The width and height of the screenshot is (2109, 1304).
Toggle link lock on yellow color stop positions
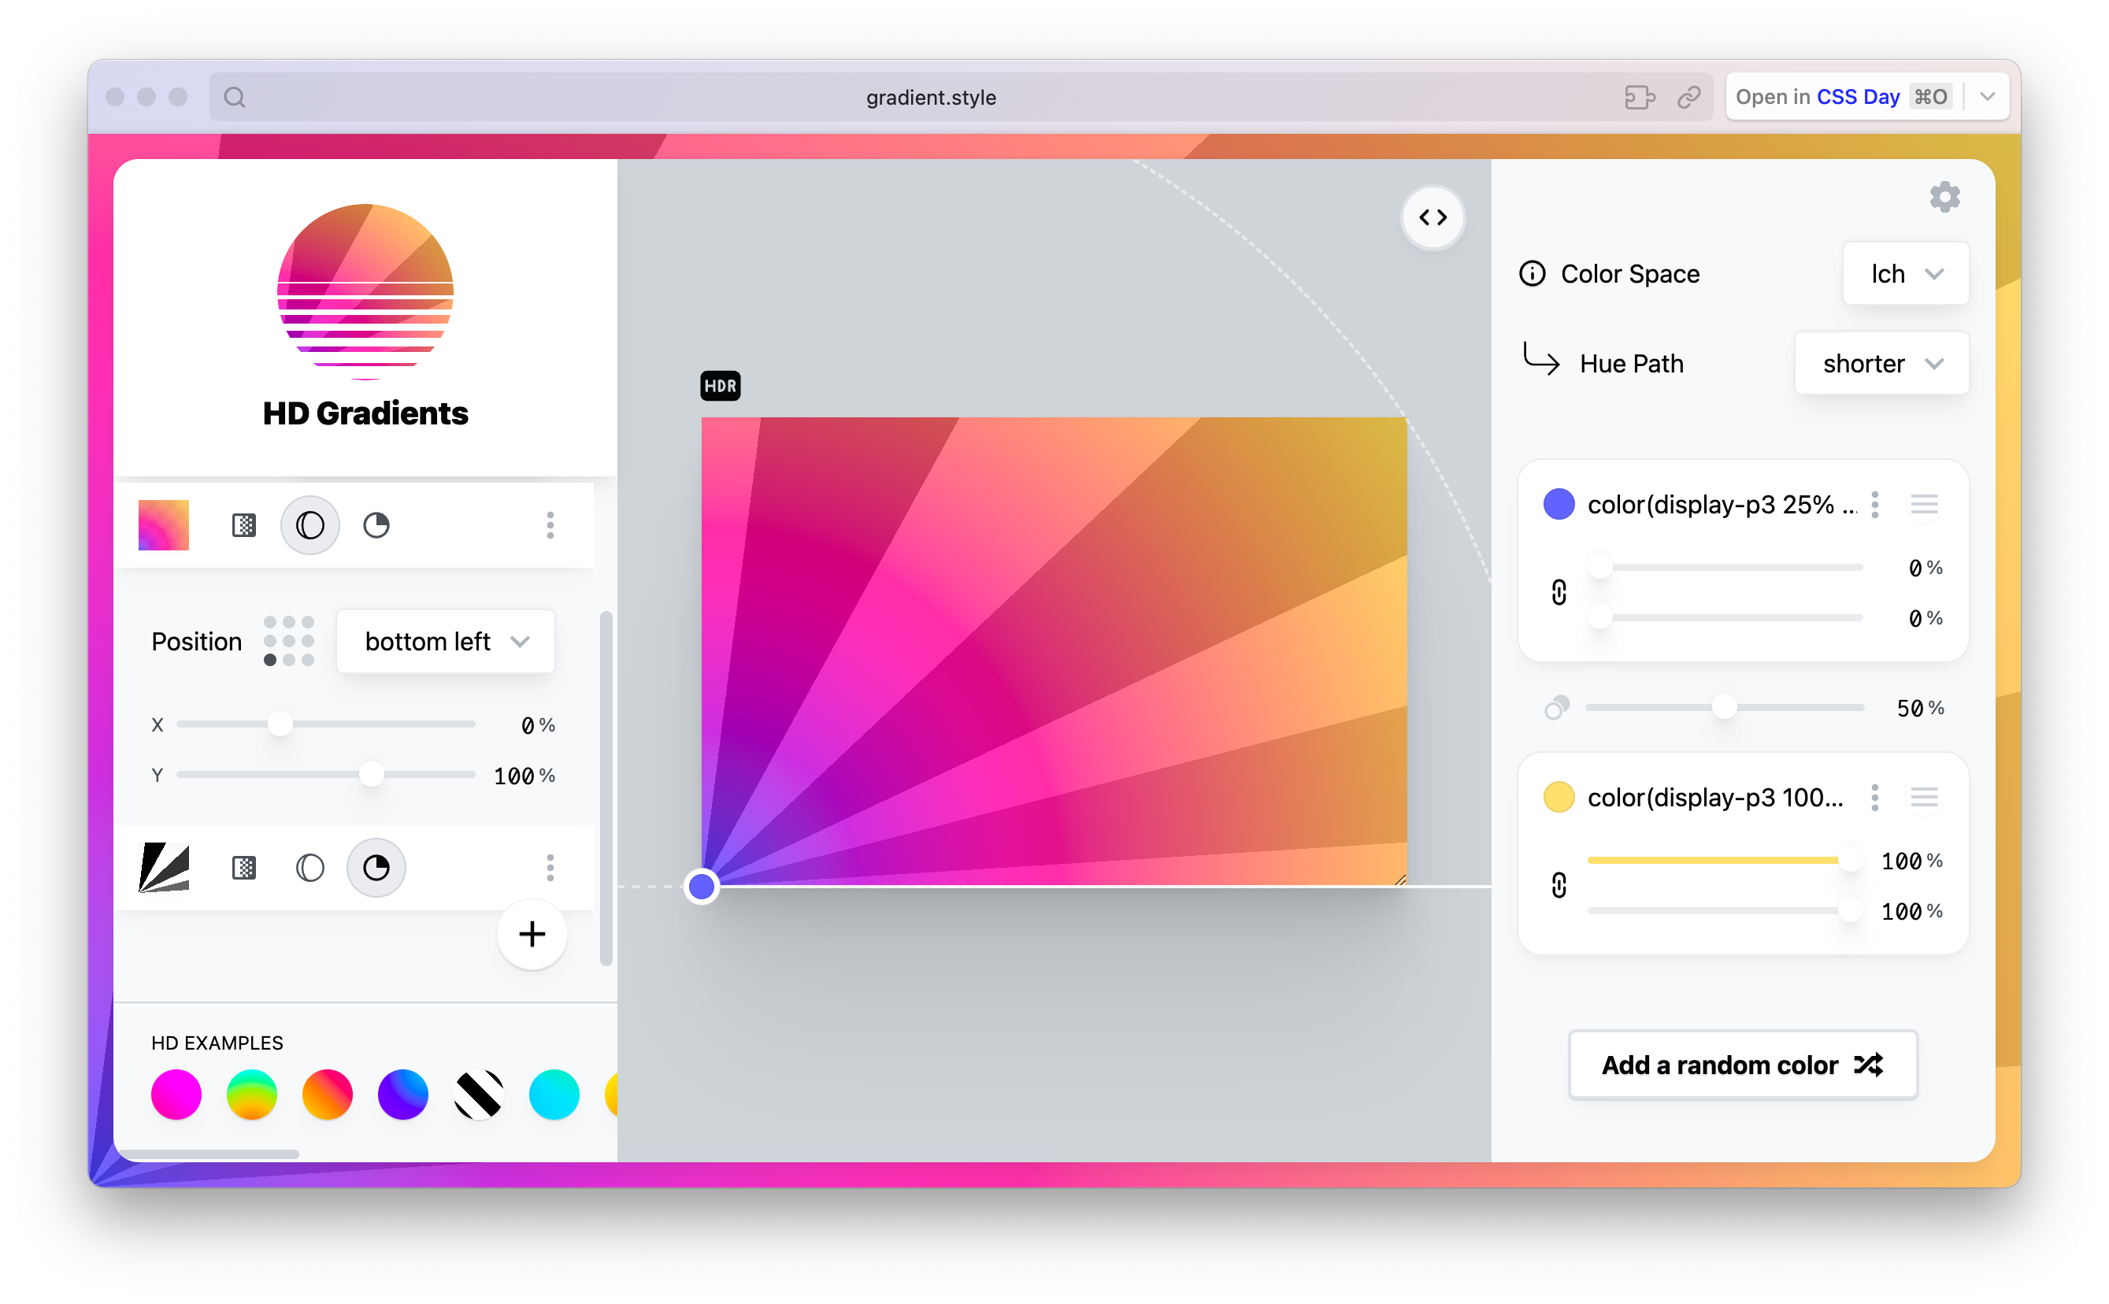[1558, 886]
